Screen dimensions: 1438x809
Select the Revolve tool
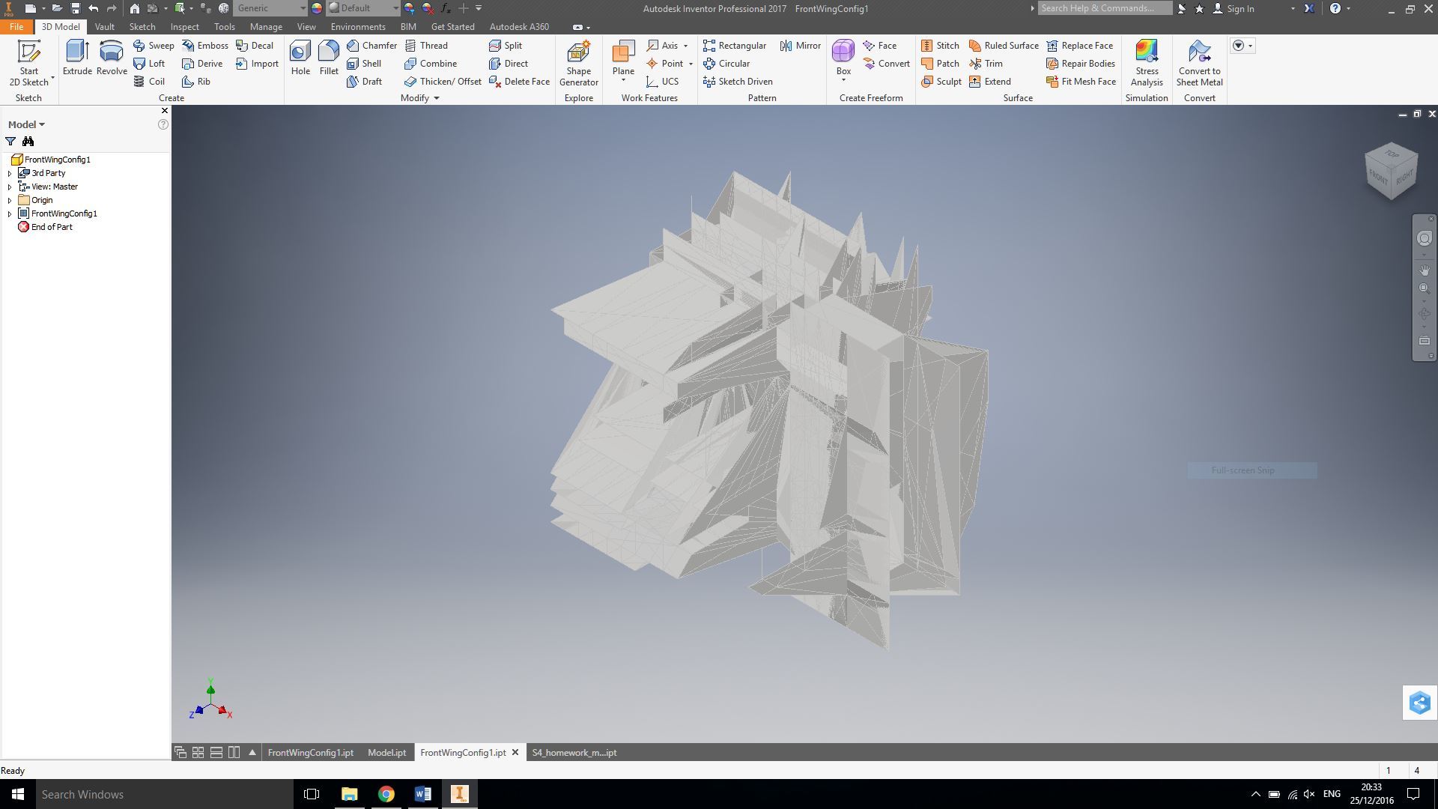112,58
